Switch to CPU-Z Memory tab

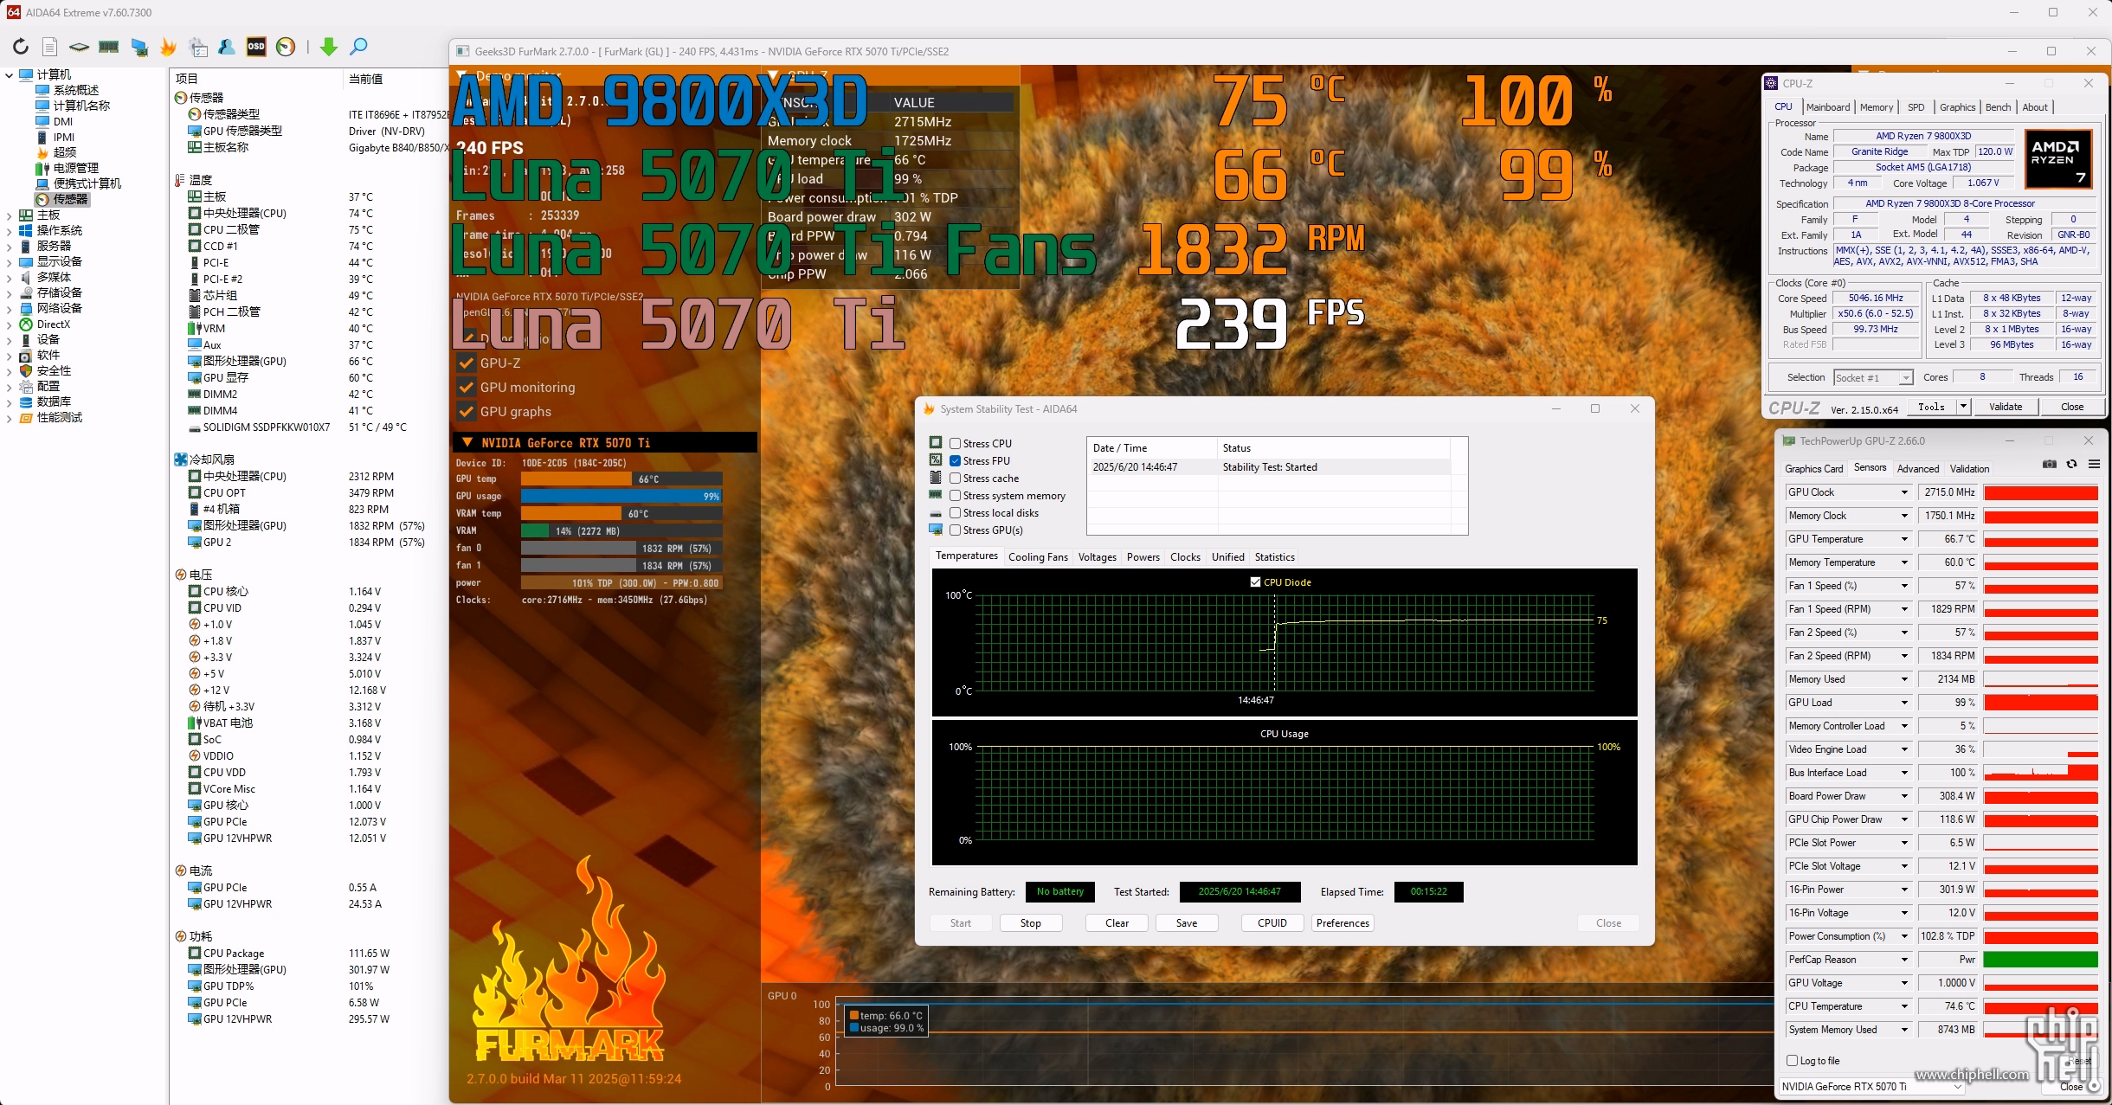pyautogui.click(x=1877, y=107)
